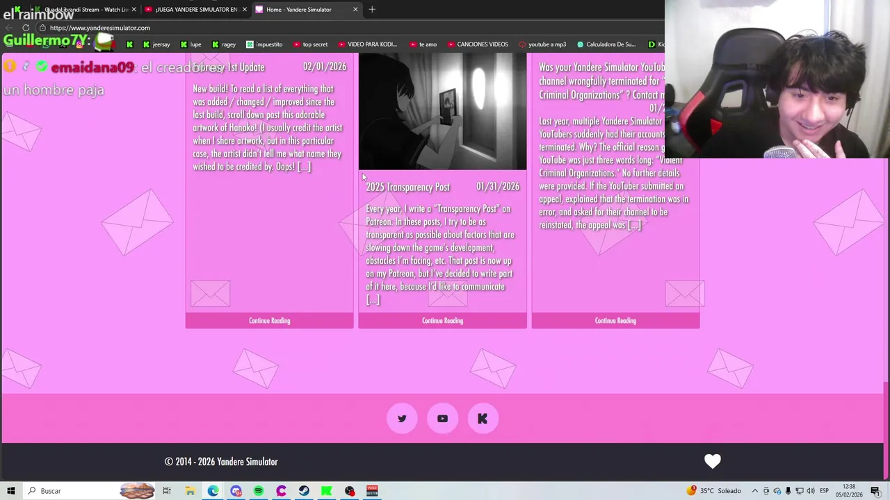Click the 01/31/2026 post date
890x500 pixels.
pyautogui.click(x=498, y=187)
